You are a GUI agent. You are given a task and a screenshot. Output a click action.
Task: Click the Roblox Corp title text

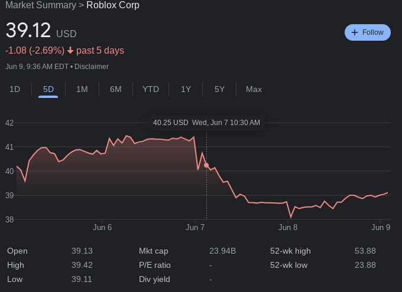[x=113, y=5]
